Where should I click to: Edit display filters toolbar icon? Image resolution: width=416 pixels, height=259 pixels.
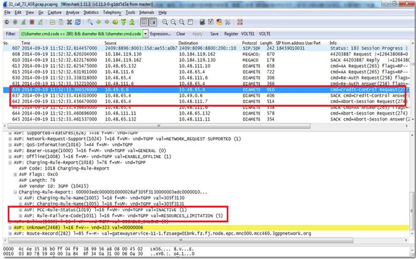point(211,23)
